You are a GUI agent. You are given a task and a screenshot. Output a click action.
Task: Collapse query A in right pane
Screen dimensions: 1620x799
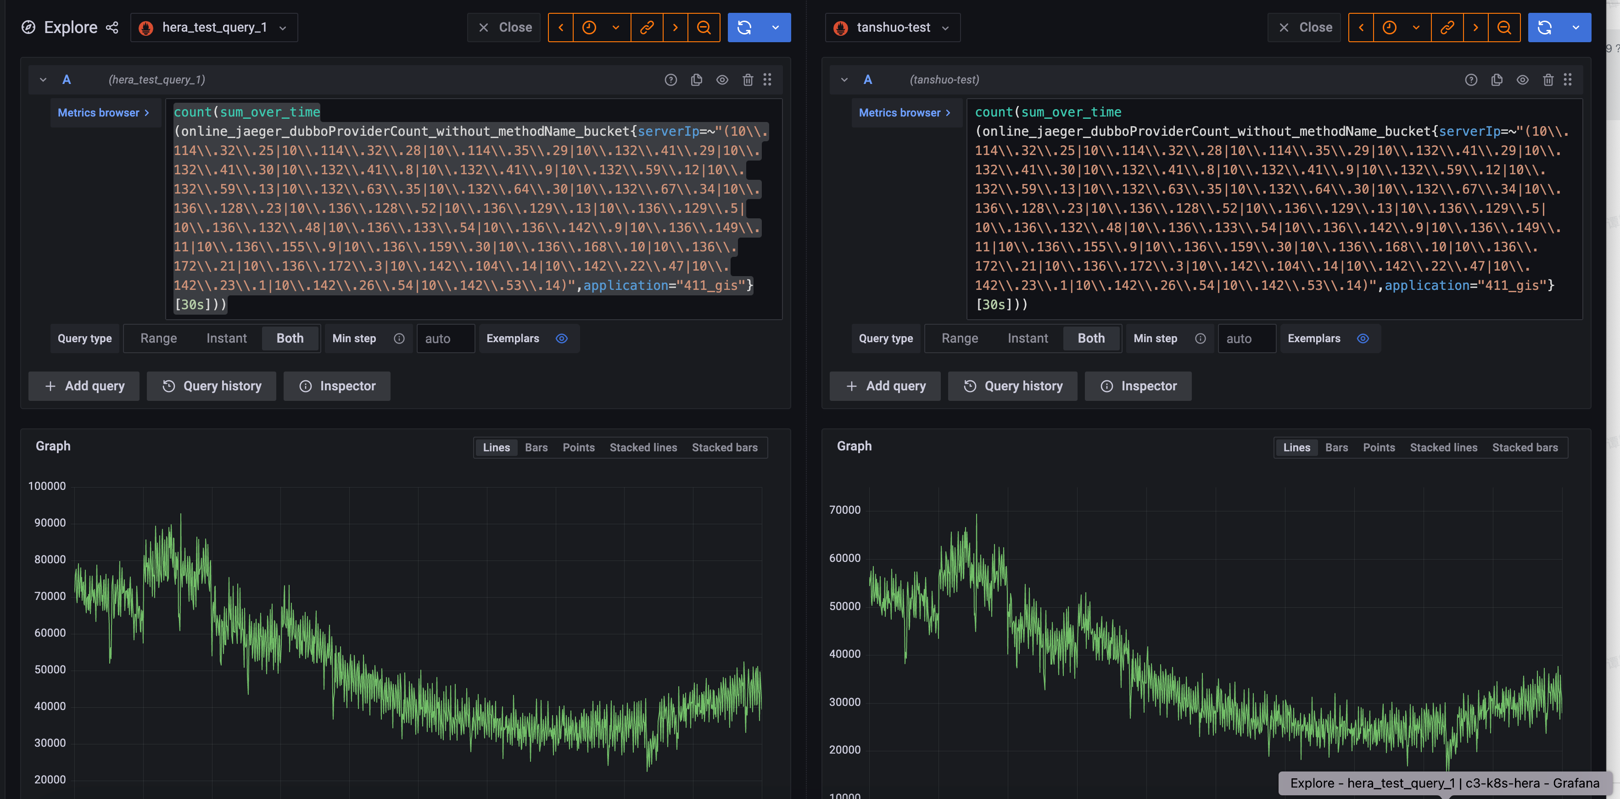coord(844,80)
